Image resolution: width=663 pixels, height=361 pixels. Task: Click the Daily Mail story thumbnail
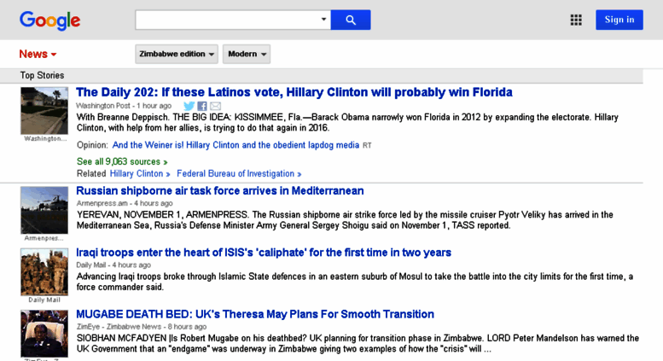44,271
